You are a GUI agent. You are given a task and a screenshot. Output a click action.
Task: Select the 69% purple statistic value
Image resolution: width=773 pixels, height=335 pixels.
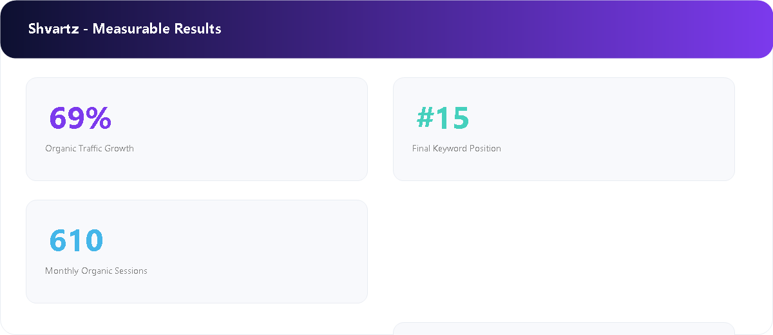[81, 118]
